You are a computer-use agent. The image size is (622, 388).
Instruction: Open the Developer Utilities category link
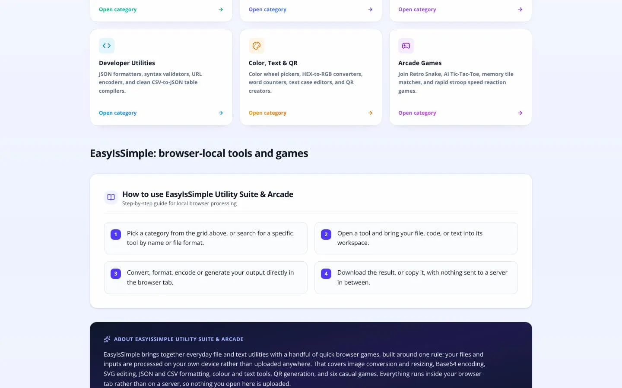point(117,113)
